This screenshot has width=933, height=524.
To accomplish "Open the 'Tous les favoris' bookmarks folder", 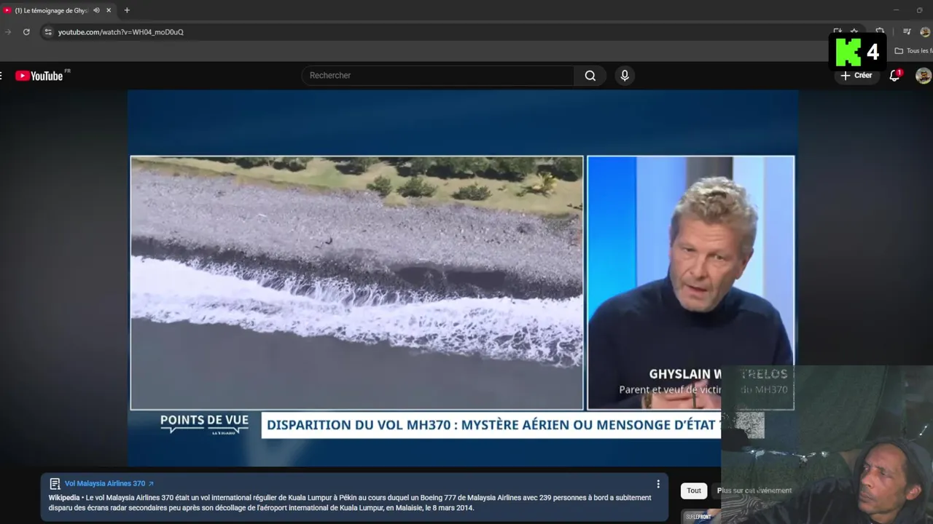I will tap(914, 51).
